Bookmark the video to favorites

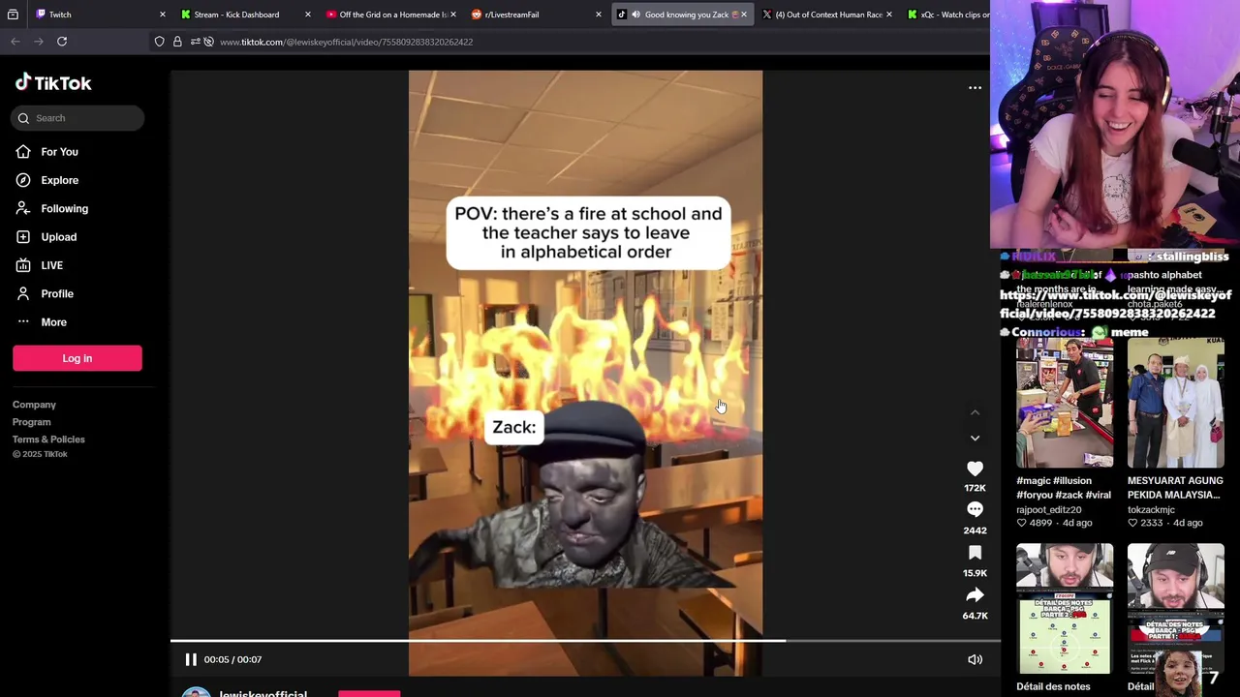pyautogui.click(x=975, y=553)
